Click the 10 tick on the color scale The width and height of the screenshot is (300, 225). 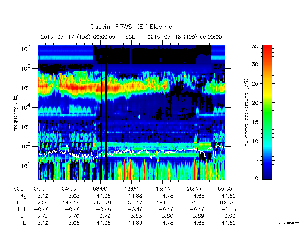click(255, 141)
